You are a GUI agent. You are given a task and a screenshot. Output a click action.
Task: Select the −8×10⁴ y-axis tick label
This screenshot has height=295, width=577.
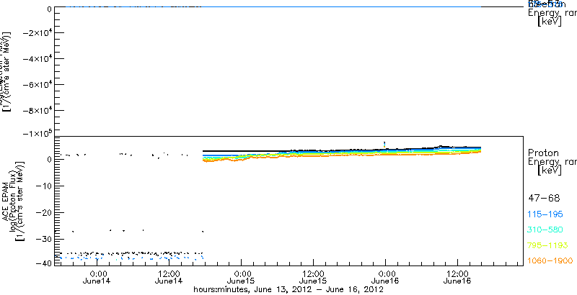point(37,110)
